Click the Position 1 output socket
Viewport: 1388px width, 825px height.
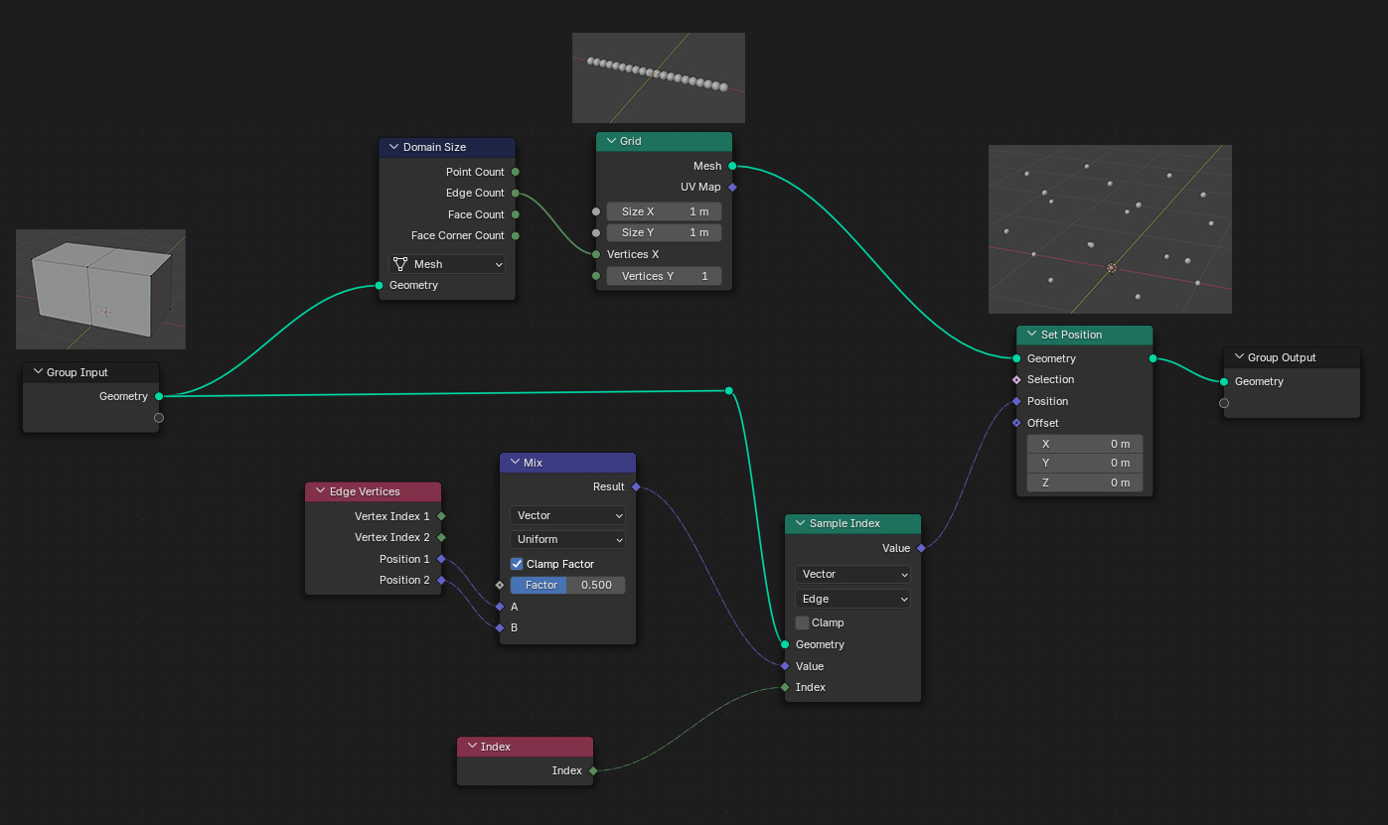pos(441,559)
